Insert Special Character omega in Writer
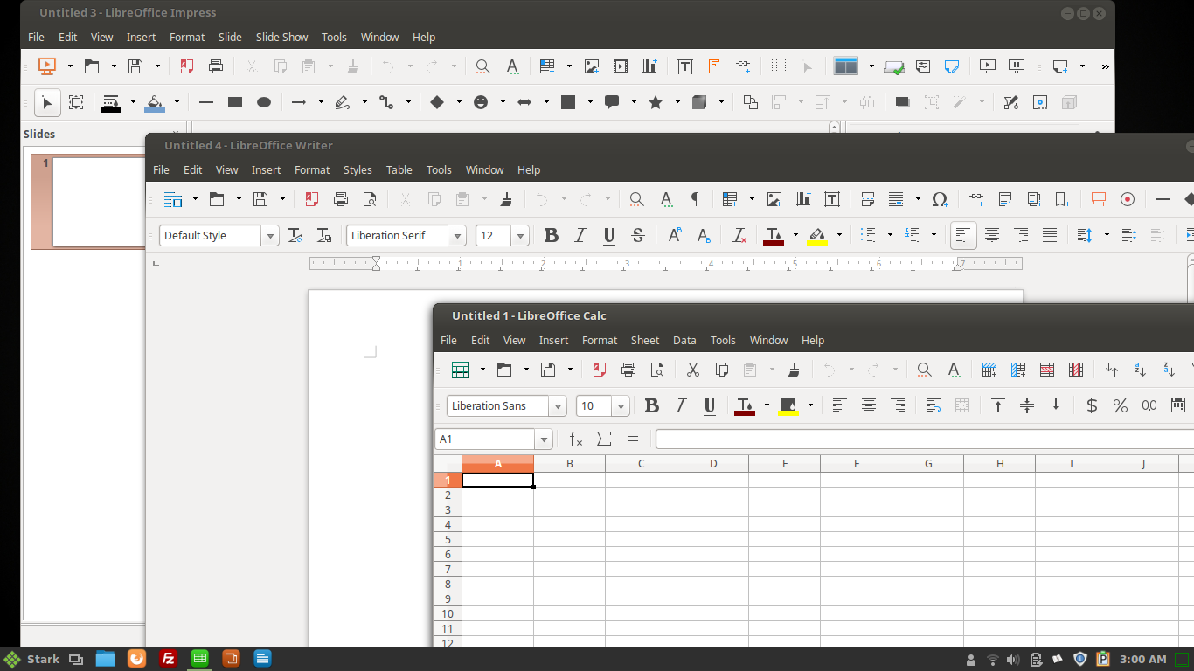The height and width of the screenshot is (671, 1194). click(940, 199)
